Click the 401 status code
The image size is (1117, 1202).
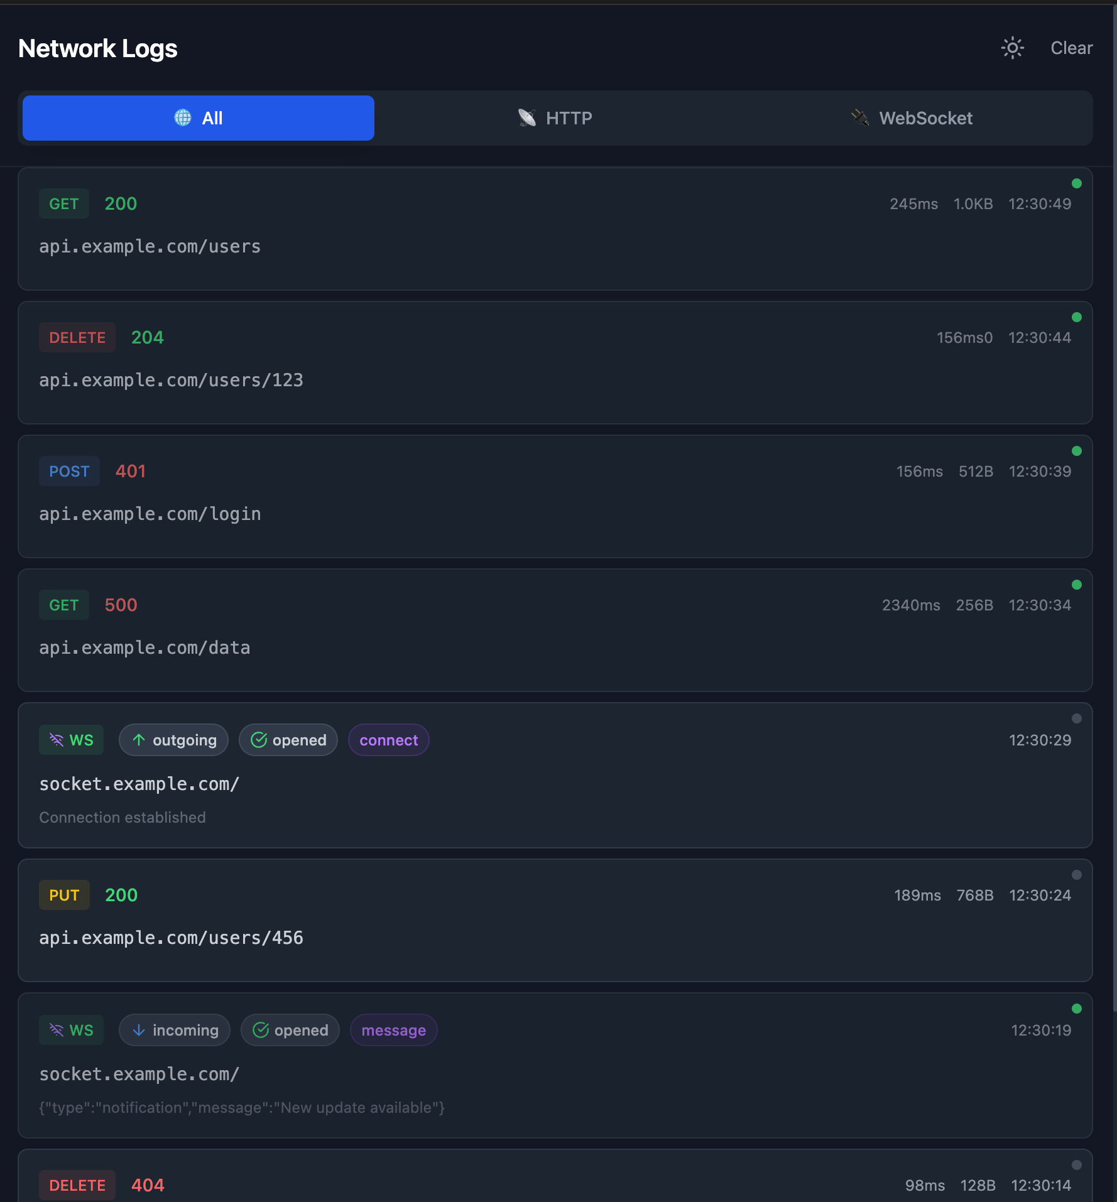click(131, 472)
